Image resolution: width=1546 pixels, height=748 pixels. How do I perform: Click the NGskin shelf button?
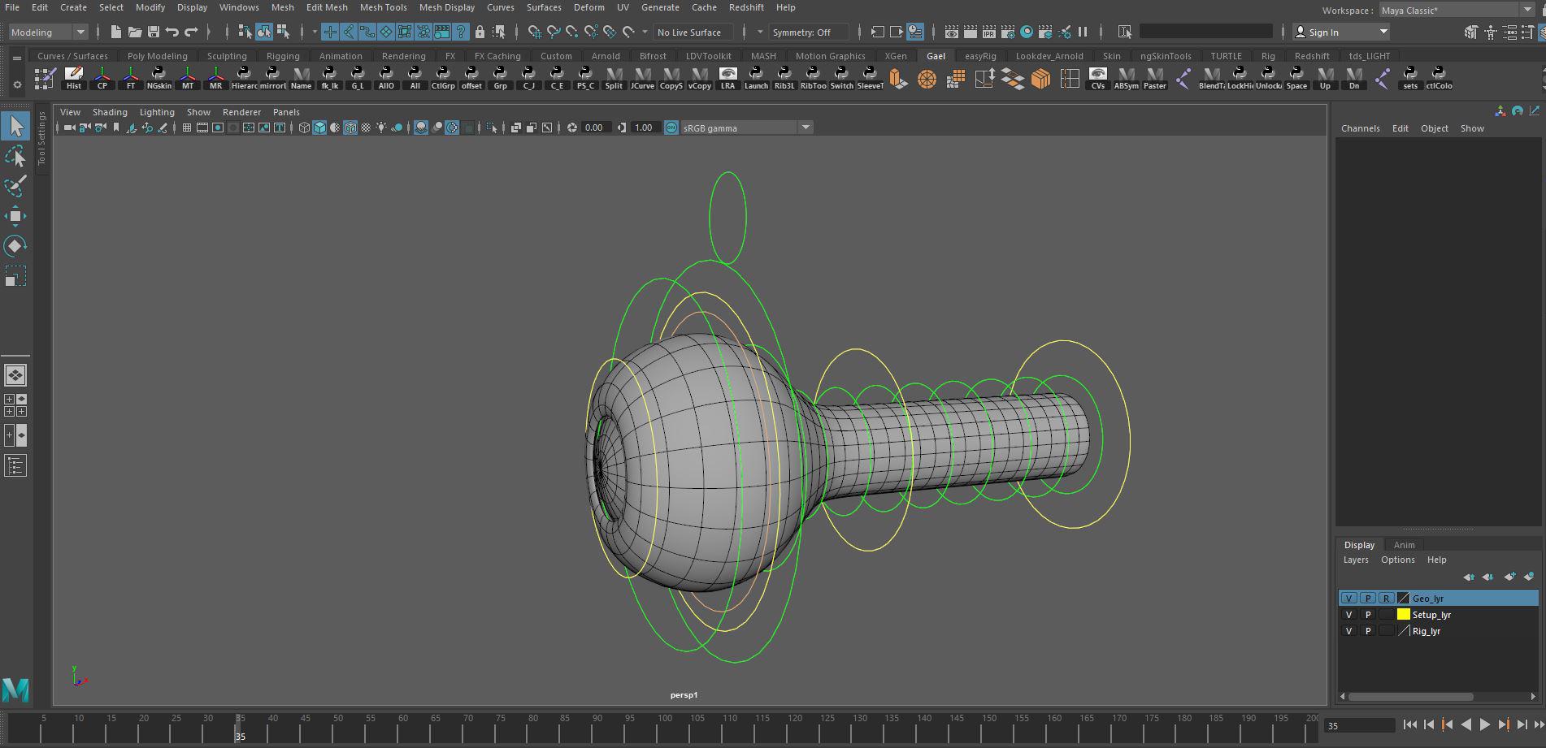pos(159,79)
